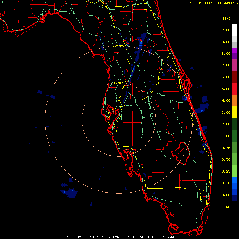
Task: Select the 0.50 legend value
Action: coord(226,160)
